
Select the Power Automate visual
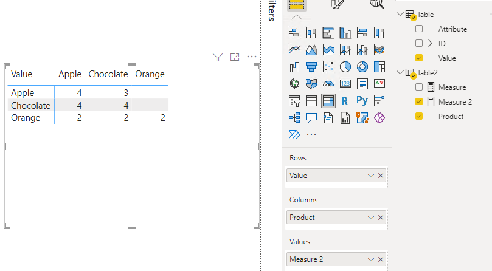(294, 134)
